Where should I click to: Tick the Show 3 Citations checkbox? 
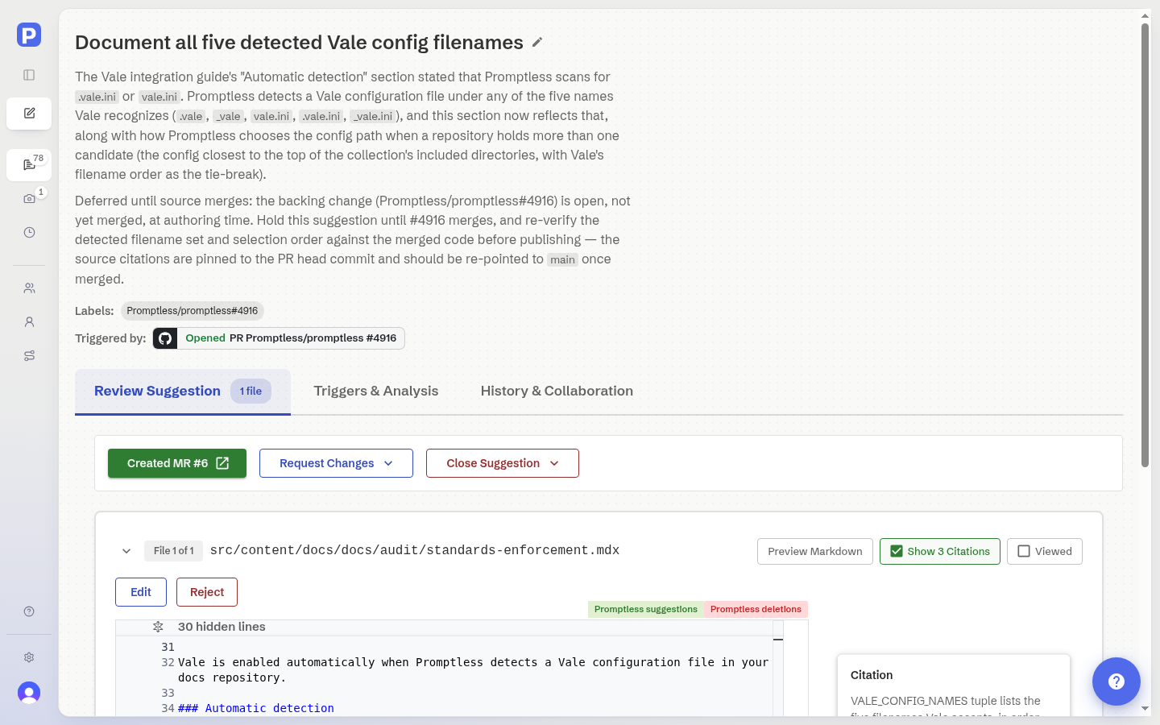point(897,551)
